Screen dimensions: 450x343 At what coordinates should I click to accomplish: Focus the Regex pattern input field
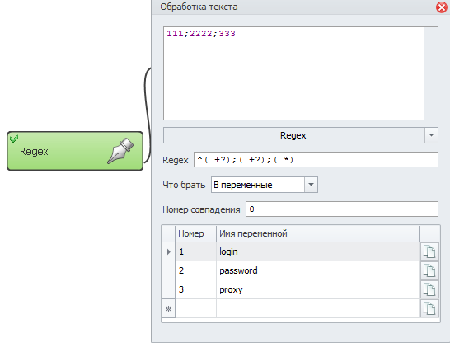coord(316,160)
